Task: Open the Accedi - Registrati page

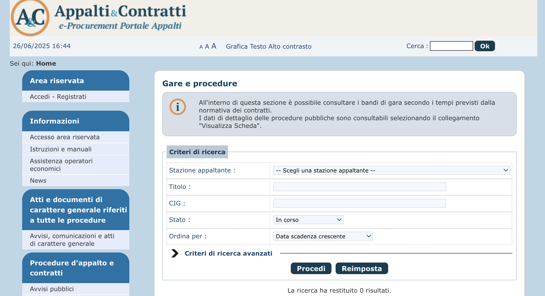Action: pos(58,97)
